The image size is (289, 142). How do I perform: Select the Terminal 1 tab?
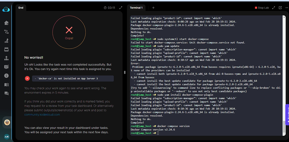pyautogui.click(x=136, y=8)
